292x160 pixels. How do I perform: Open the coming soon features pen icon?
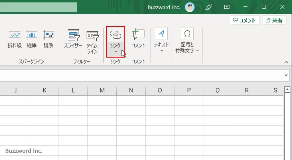pos(209,7)
